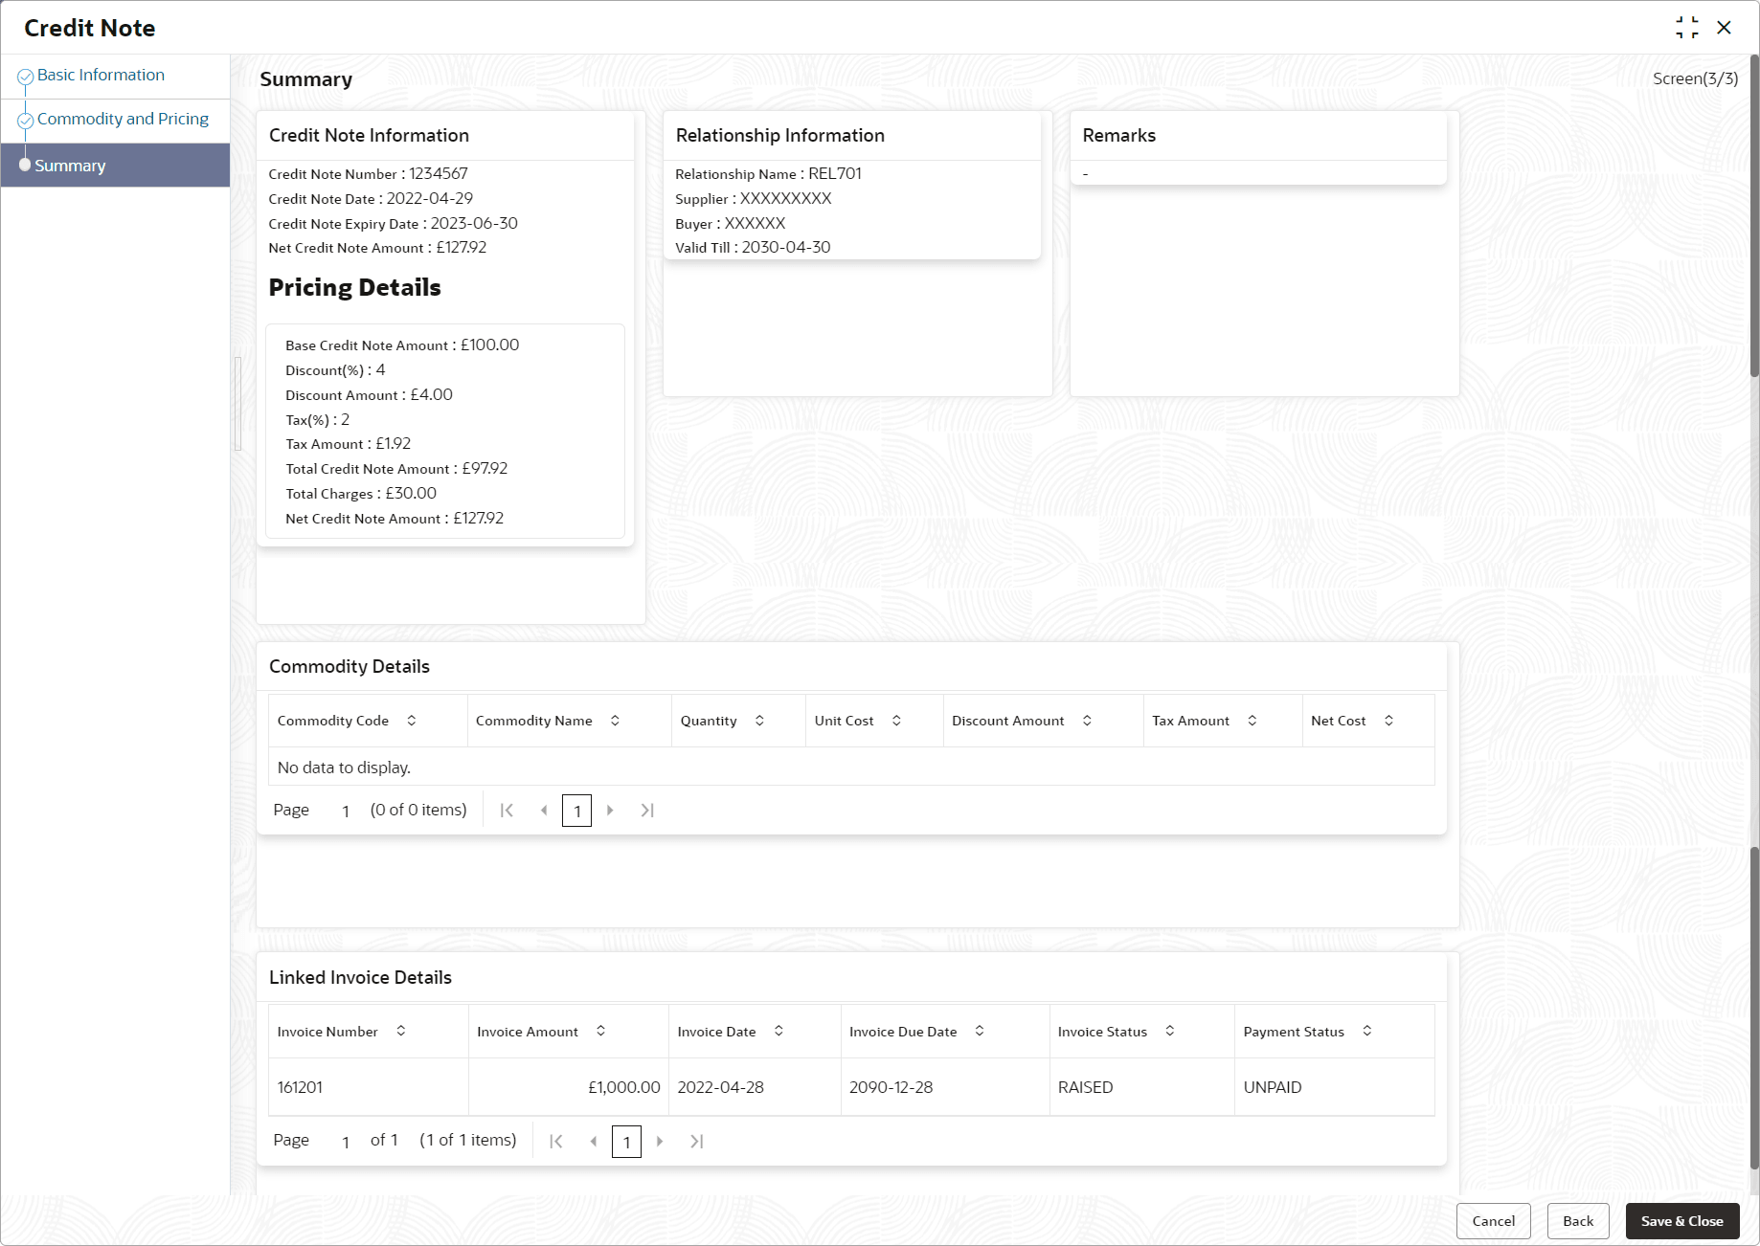Go to next page of Commodity Details
This screenshot has width=1760, height=1246.
pyautogui.click(x=610, y=811)
